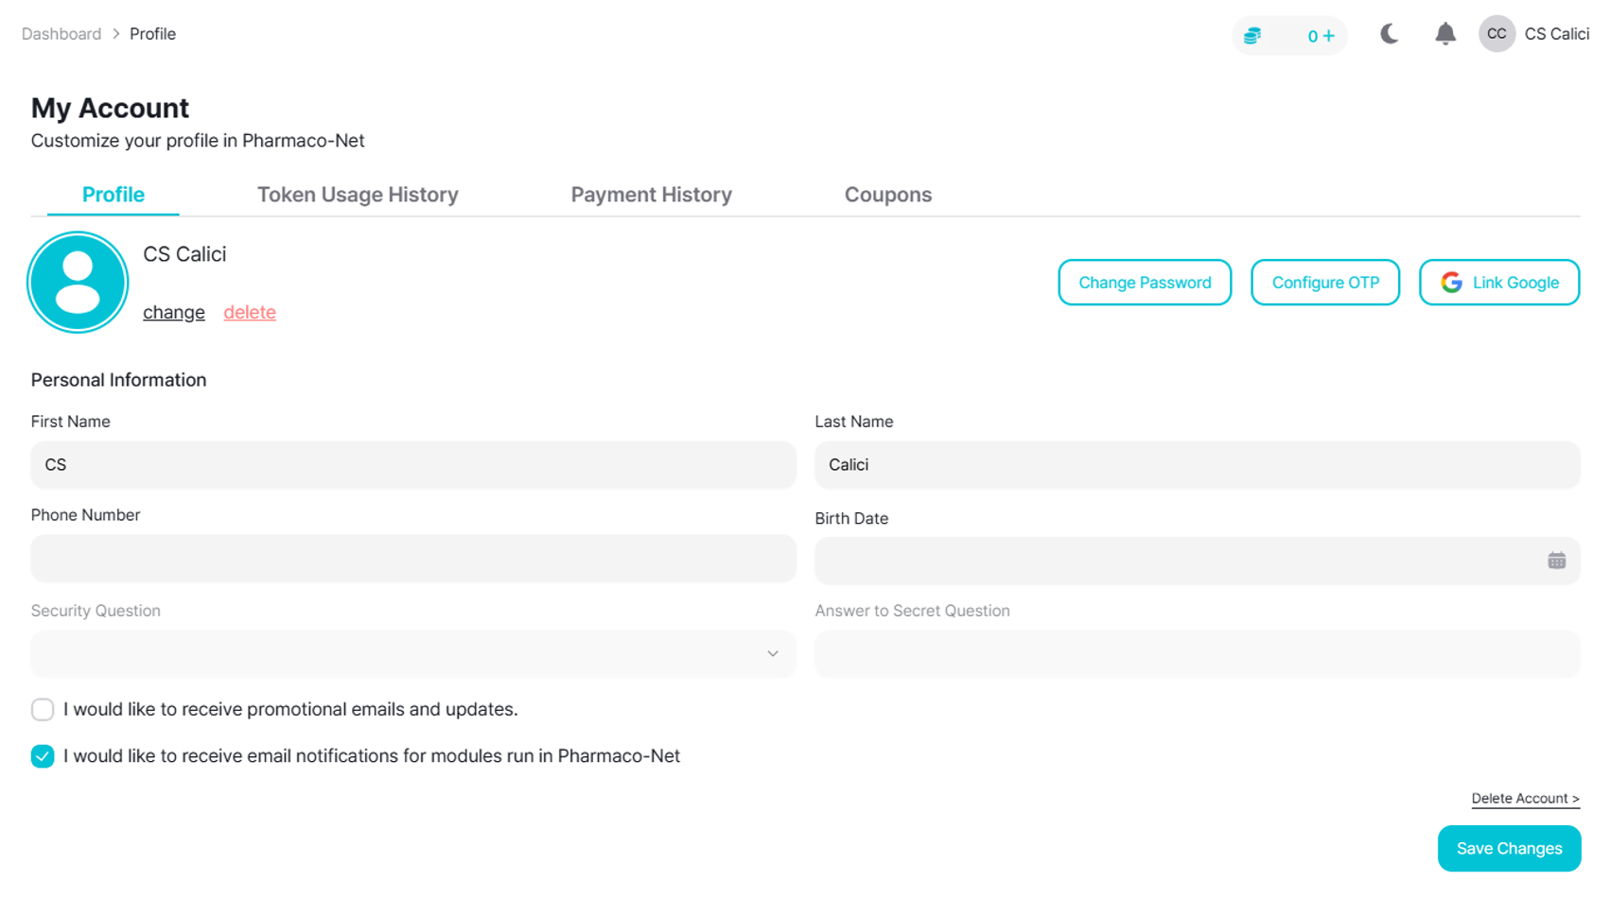Open the Birth Date calendar icon
Image resolution: width=1610 pixels, height=916 pixels.
(x=1556, y=561)
